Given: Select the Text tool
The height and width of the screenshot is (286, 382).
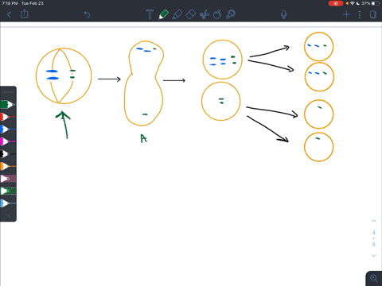Looking at the screenshot, I should point(150,14).
